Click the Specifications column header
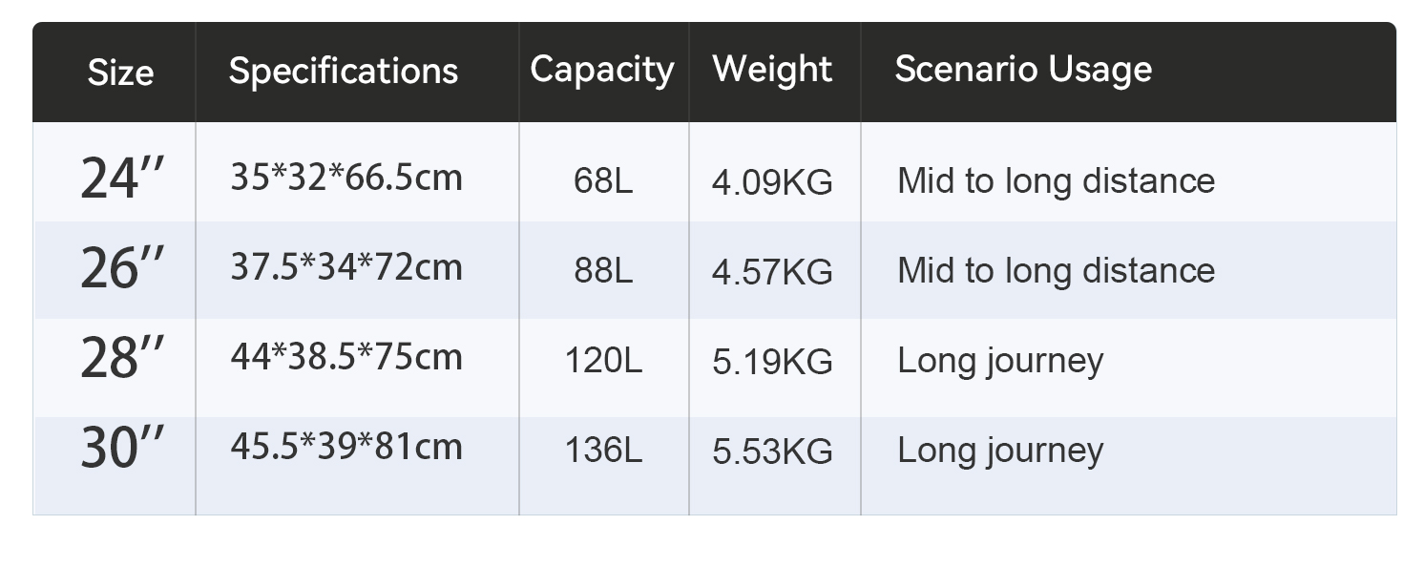 (344, 72)
